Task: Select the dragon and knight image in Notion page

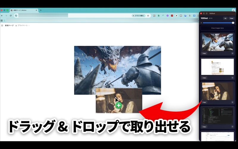Action: [118, 70]
